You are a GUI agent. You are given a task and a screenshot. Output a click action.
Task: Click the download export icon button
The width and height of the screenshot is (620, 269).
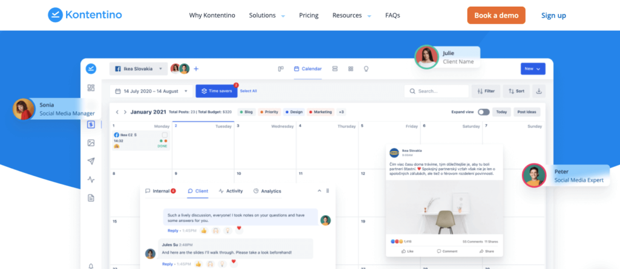(538, 91)
